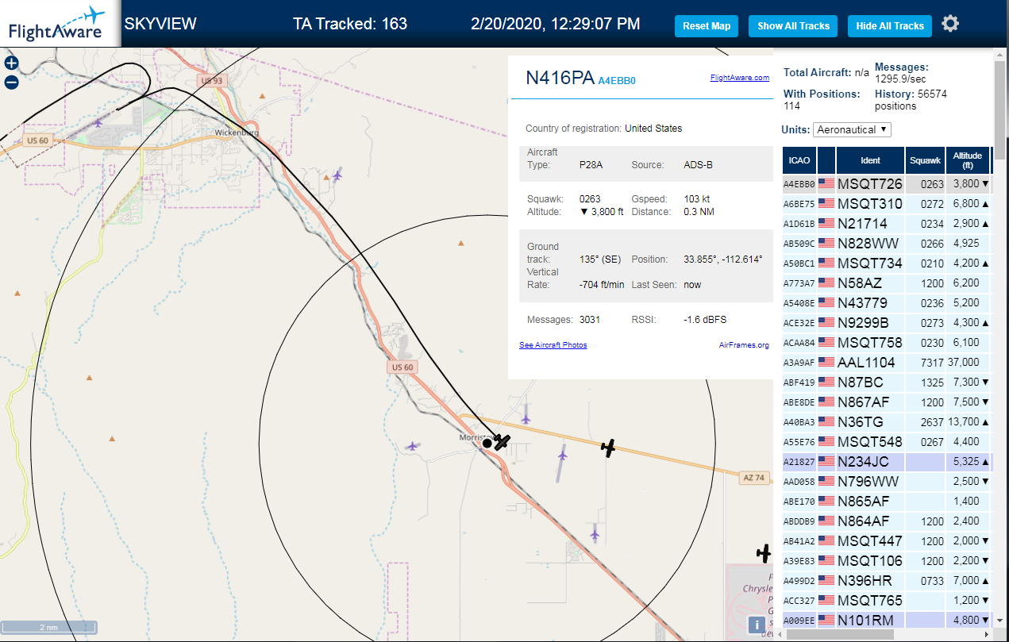
Task: Click the SKYVIEW title text
Action: (x=160, y=24)
